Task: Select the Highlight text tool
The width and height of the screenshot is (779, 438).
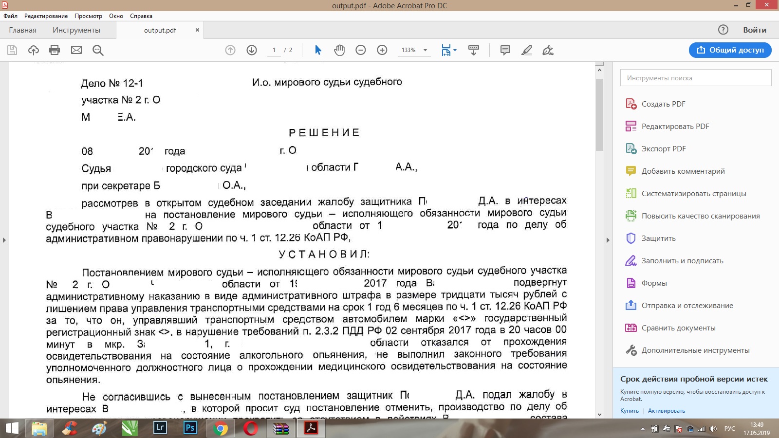Action: (x=526, y=50)
